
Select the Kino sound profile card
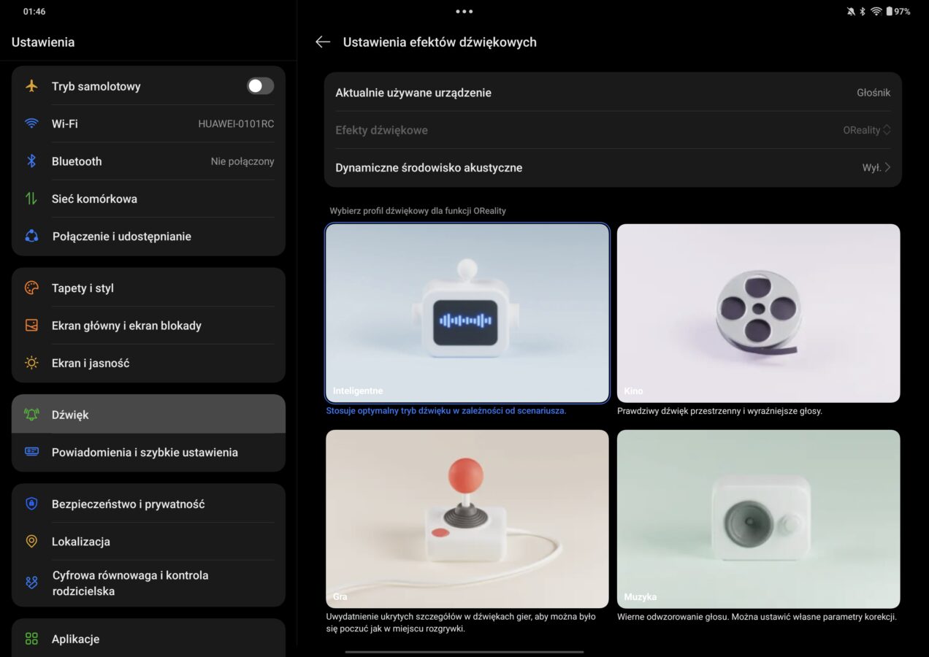click(x=759, y=313)
